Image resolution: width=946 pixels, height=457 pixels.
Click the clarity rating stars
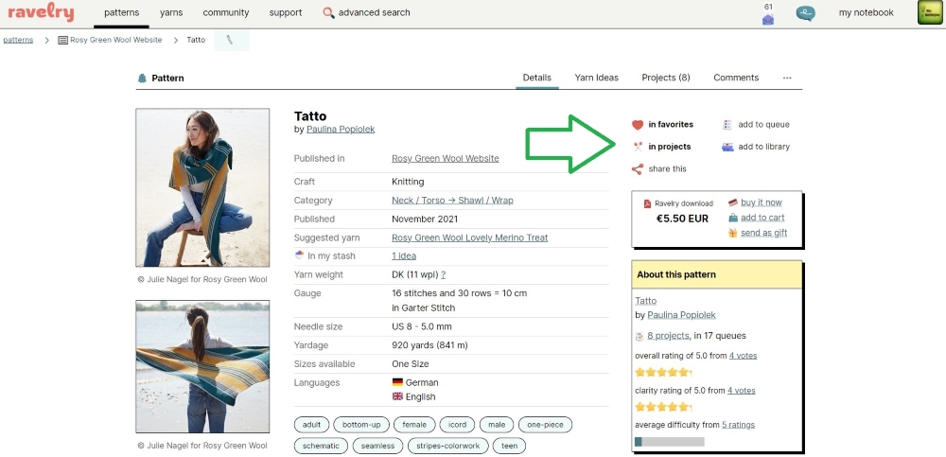tap(663, 407)
